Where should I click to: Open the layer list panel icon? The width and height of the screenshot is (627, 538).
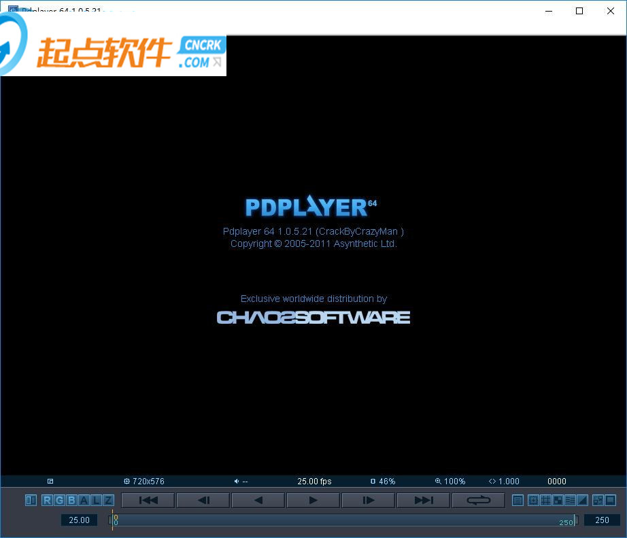point(518,501)
